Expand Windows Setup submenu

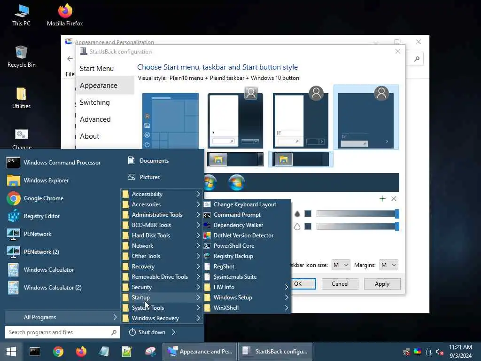coord(247,298)
